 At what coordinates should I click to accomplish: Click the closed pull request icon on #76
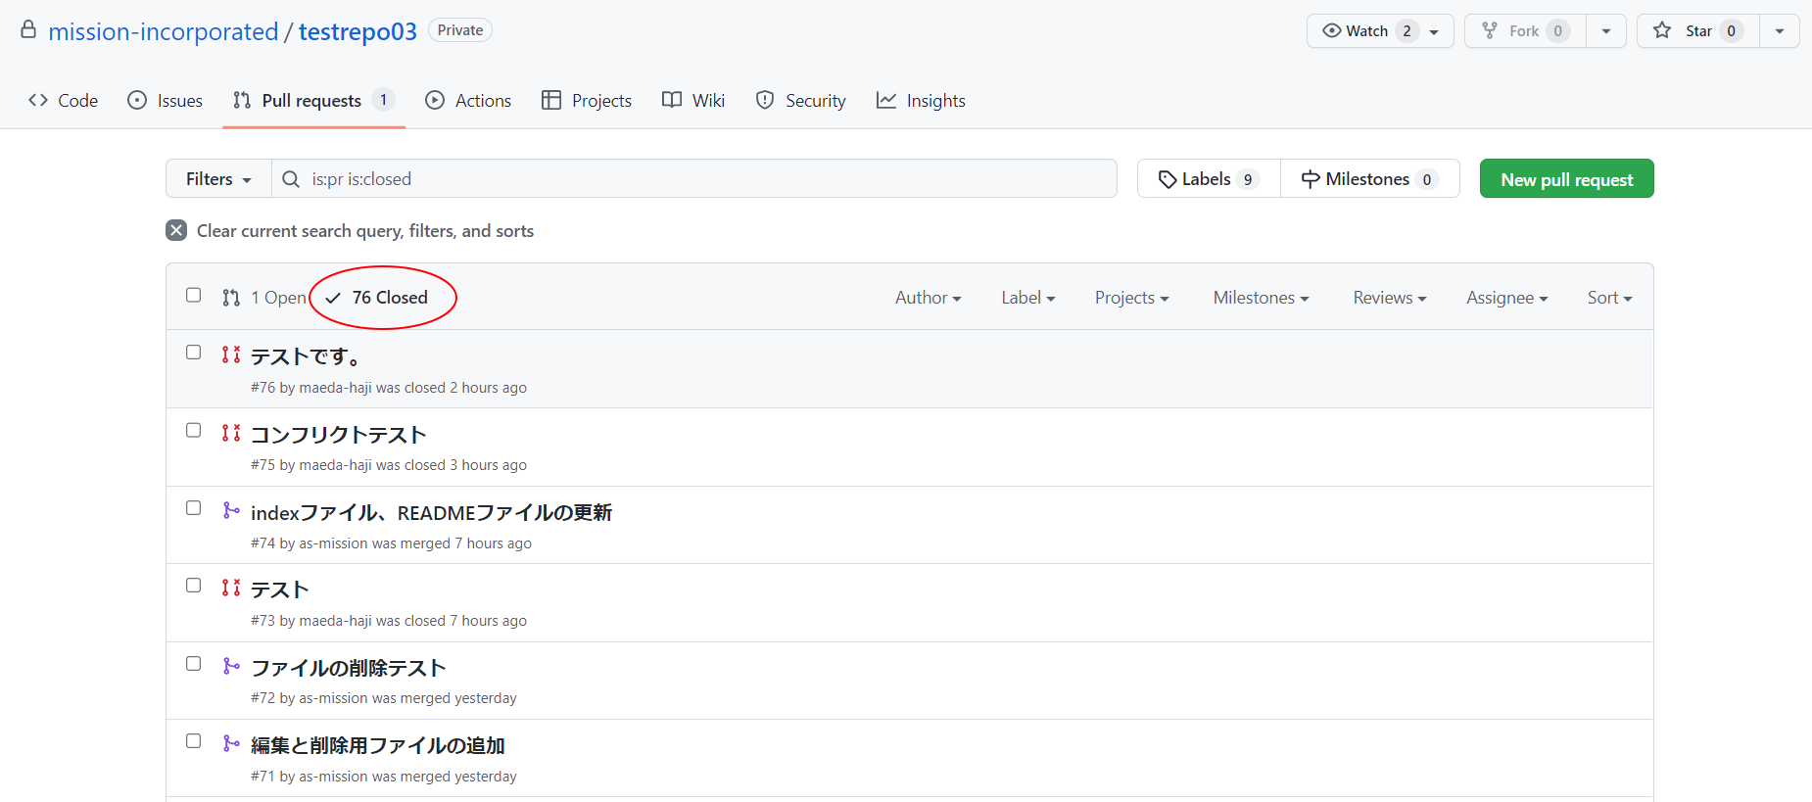click(x=231, y=355)
